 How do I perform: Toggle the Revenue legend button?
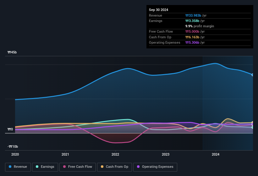pyautogui.click(x=18, y=167)
